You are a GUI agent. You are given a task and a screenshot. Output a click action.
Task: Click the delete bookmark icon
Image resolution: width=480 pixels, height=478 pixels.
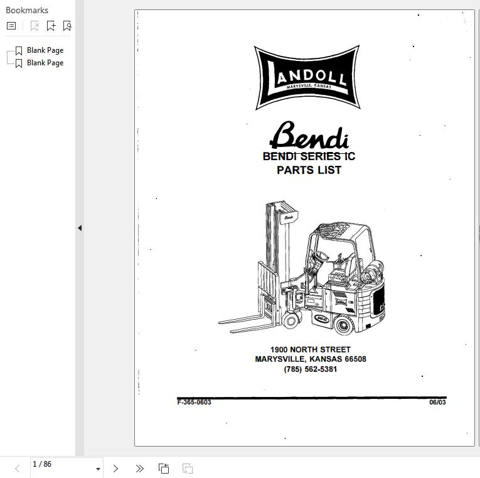coord(35,26)
